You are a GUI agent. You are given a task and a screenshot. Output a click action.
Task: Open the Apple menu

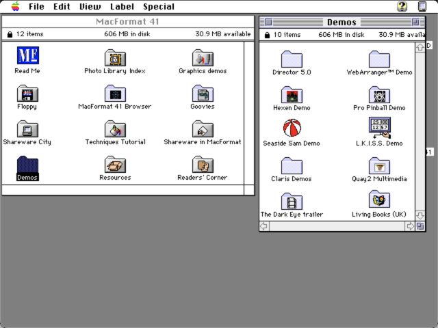point(15,6)
